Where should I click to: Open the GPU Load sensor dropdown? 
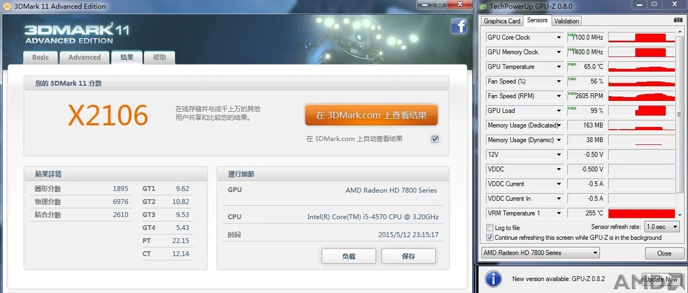tap(559, 111)
